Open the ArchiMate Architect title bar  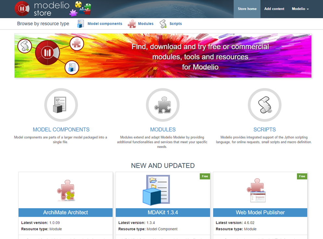point(66,212)
